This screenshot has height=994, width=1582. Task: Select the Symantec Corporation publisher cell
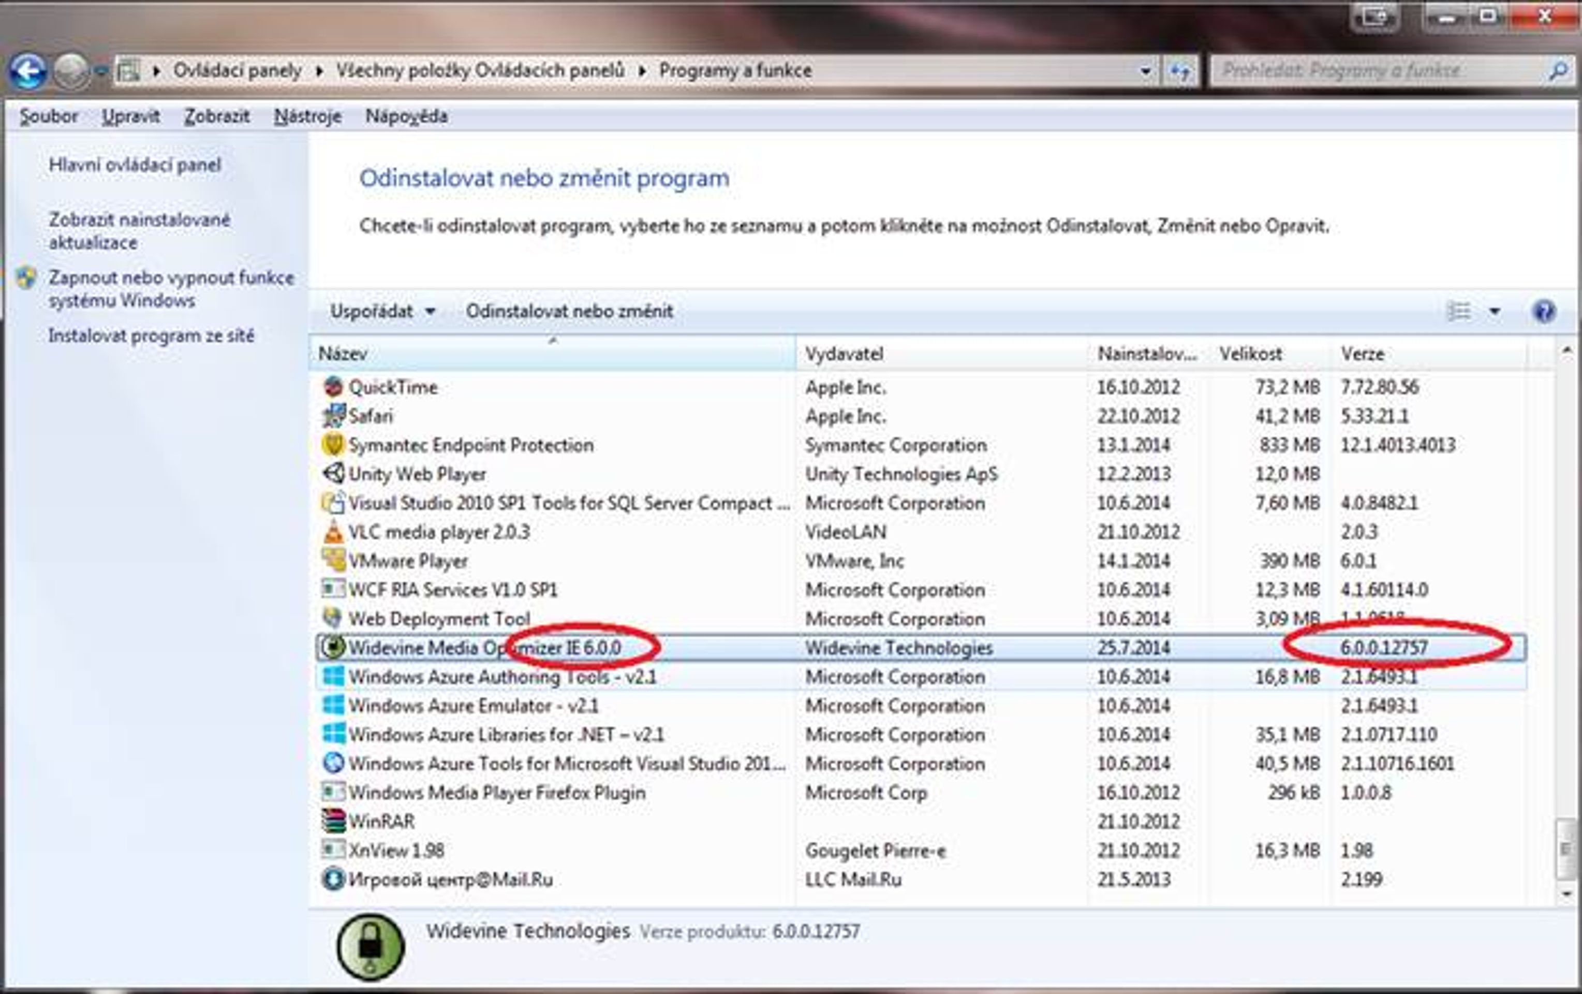896,445
